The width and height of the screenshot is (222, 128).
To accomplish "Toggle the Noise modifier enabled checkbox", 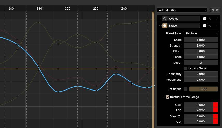I will (x=205, y=26).
